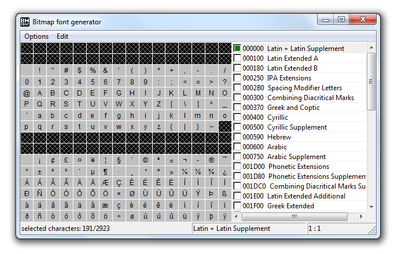This screenshot has width=398, height=254.
Task: Toggle the '¥' yen character cell
Action: tap(93, 160)
